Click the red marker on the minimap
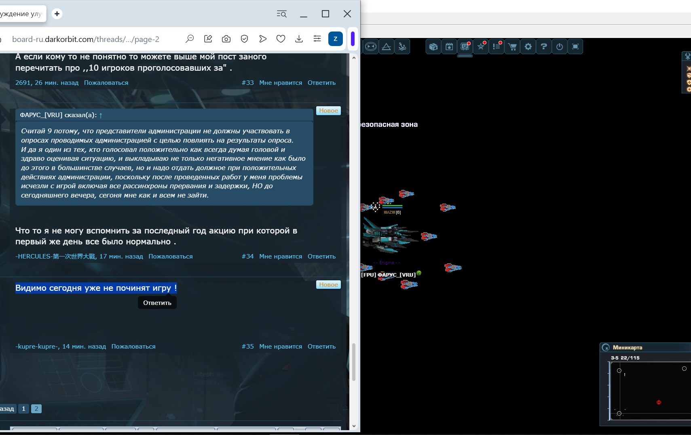The width and height of the screenshot is (691, 435). [x=659, y=402]
